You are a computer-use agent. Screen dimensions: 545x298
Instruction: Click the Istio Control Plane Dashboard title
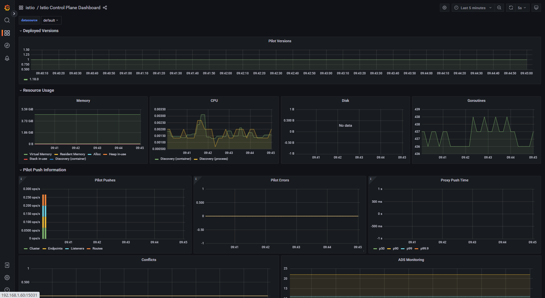(70, 8)
